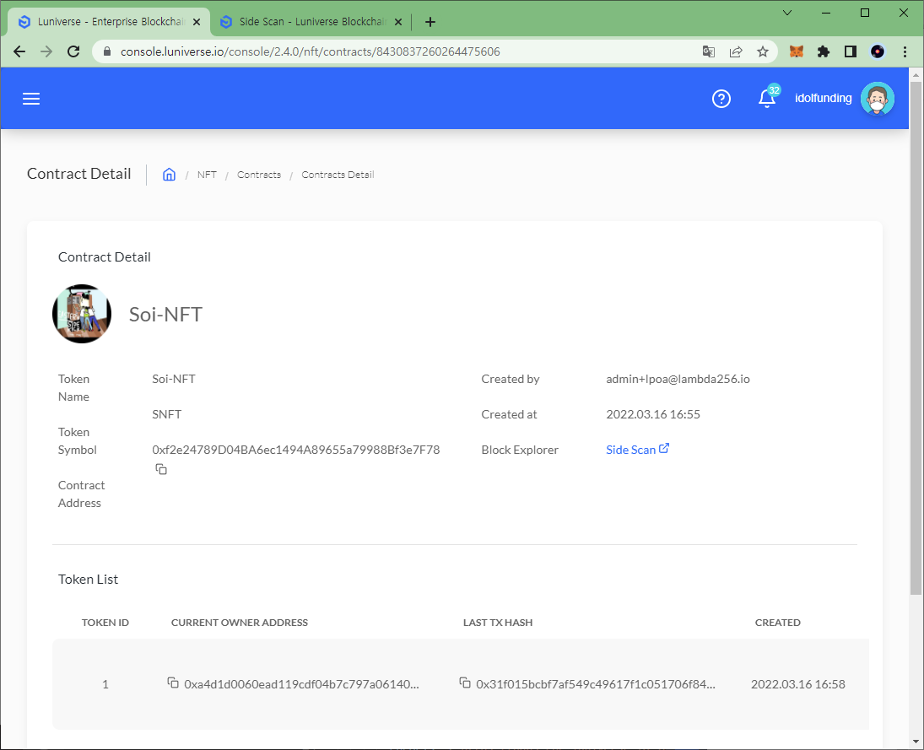The width and height of the screenshot is (924, 750).
Task: Toggle the browser side panel
Action: click(x=851, y=51)
